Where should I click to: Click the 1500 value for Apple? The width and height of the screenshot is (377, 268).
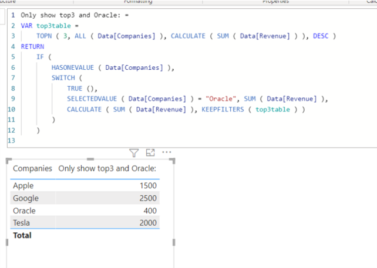[148, 186]
